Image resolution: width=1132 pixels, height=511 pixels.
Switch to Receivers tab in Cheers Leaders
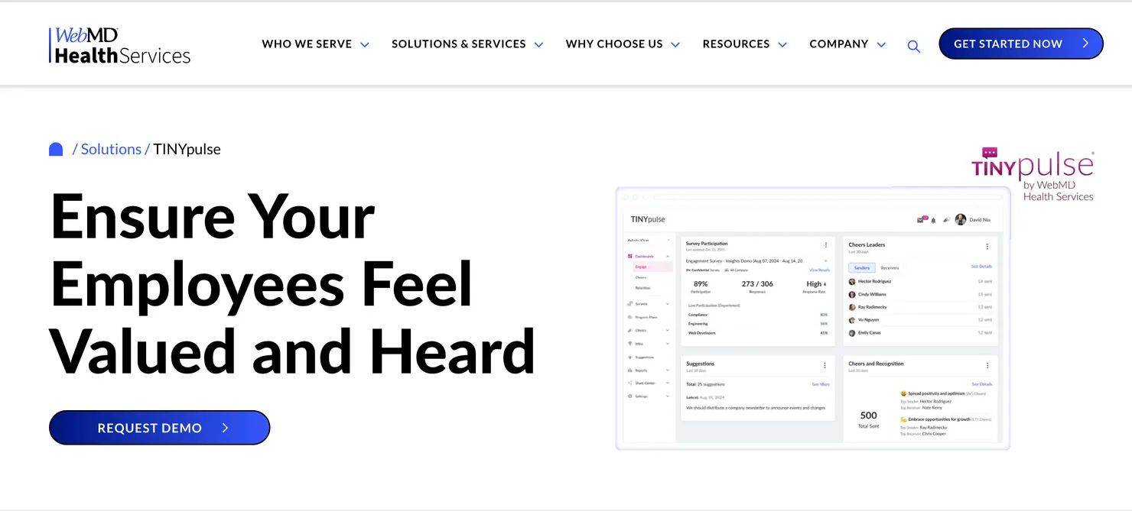(890, 268)
